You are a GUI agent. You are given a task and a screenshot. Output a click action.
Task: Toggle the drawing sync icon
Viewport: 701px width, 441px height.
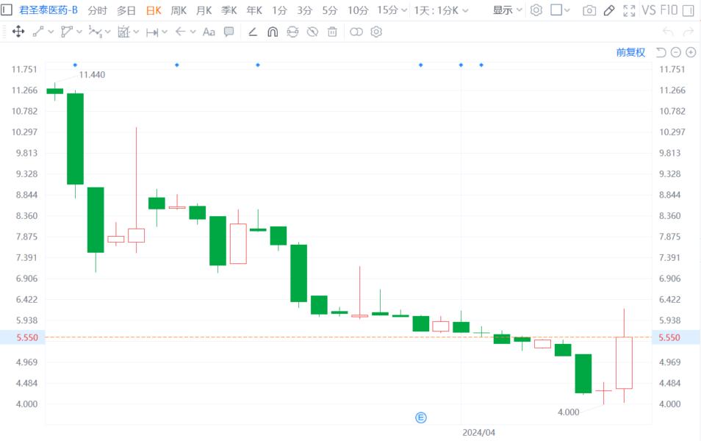pos(293,32)
